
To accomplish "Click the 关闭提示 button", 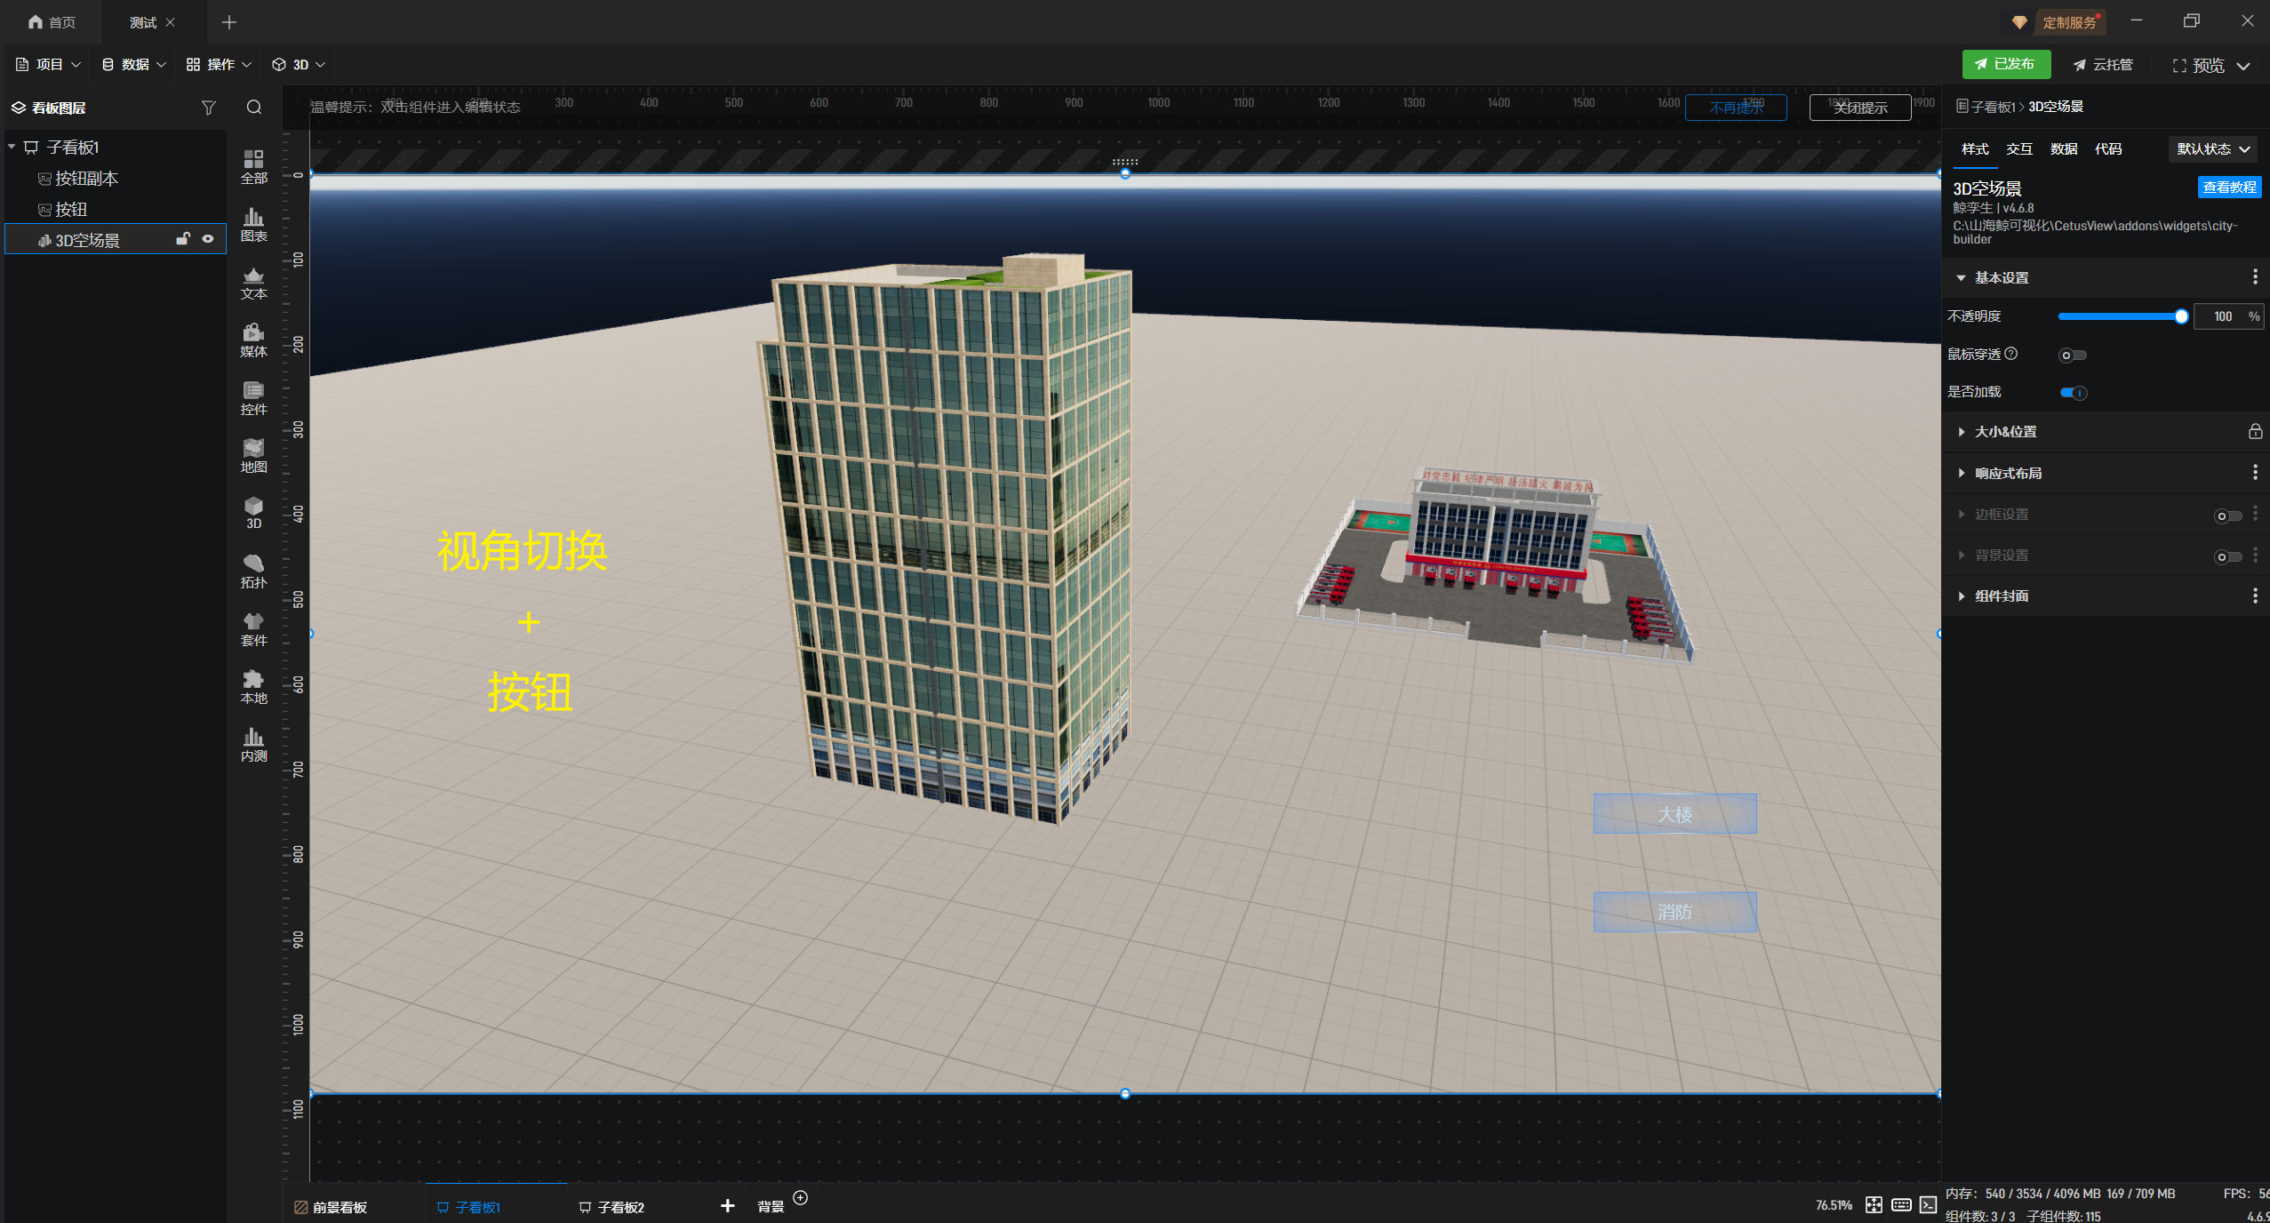I will tap(1859, 108).
